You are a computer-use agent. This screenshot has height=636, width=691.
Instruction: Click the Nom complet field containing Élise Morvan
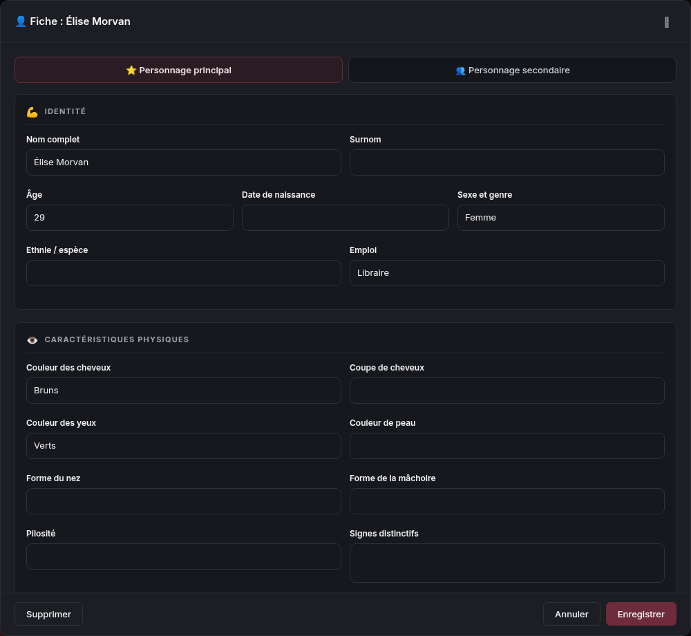coord(184,162)
